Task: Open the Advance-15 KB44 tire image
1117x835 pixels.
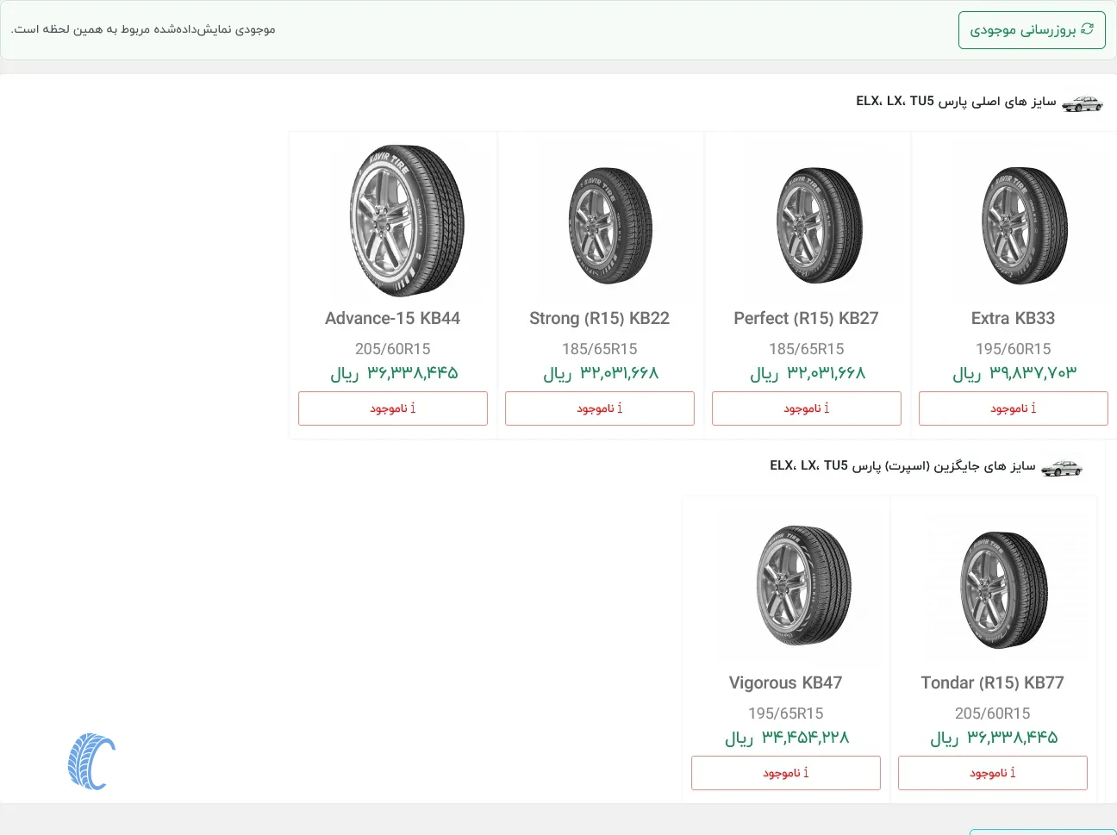Action: point(407,221)
